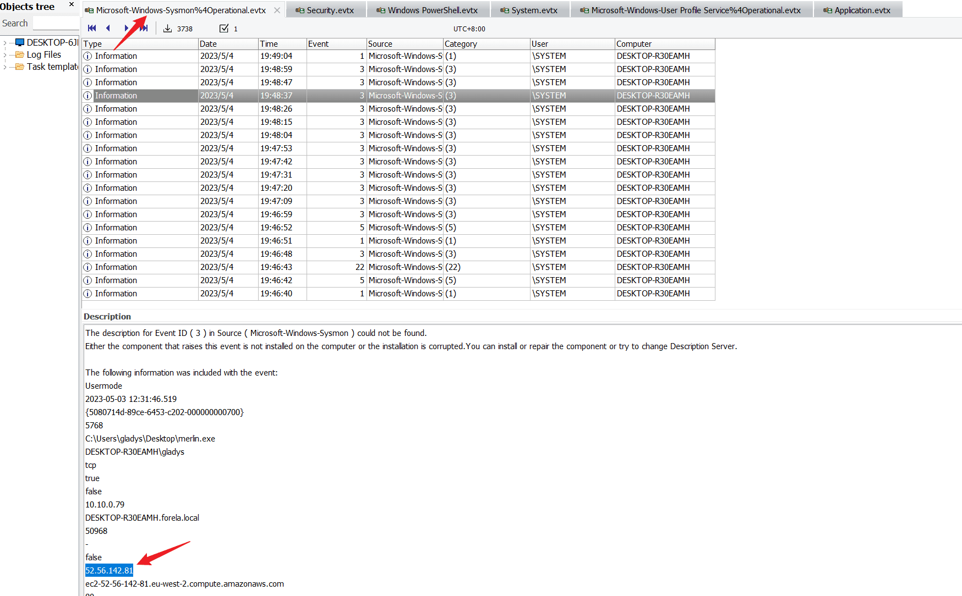962x596 pixels.
Task: Sort events by the Source column header
Action: pos(404,44)
